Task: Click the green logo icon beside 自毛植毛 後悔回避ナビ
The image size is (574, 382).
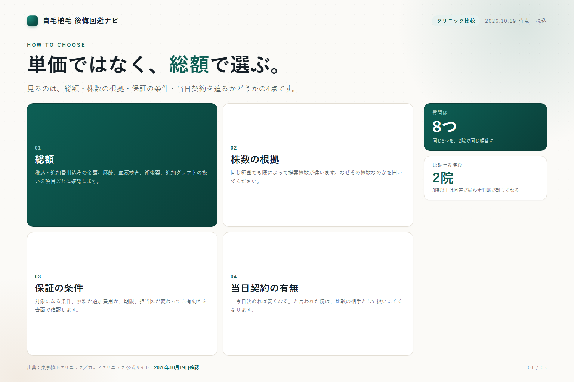Action: click(33, 21)
